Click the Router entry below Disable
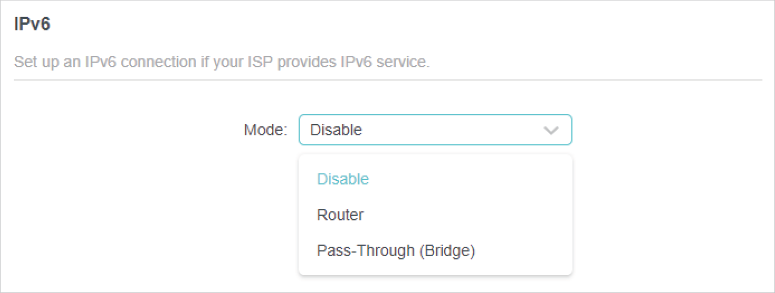Viewport: 775px width, 293px height. tap(340, 215)
